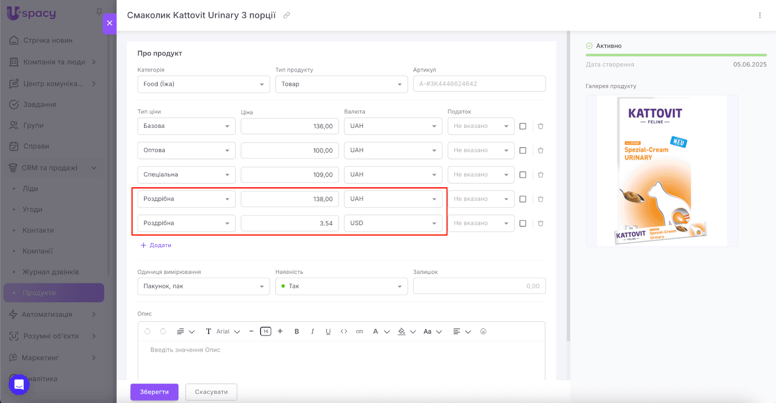
Task: Open three-dot options menu
Action: coord(760,15)
